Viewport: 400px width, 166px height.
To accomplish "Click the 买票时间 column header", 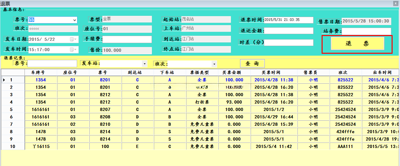I will click(x=274, y=72).
